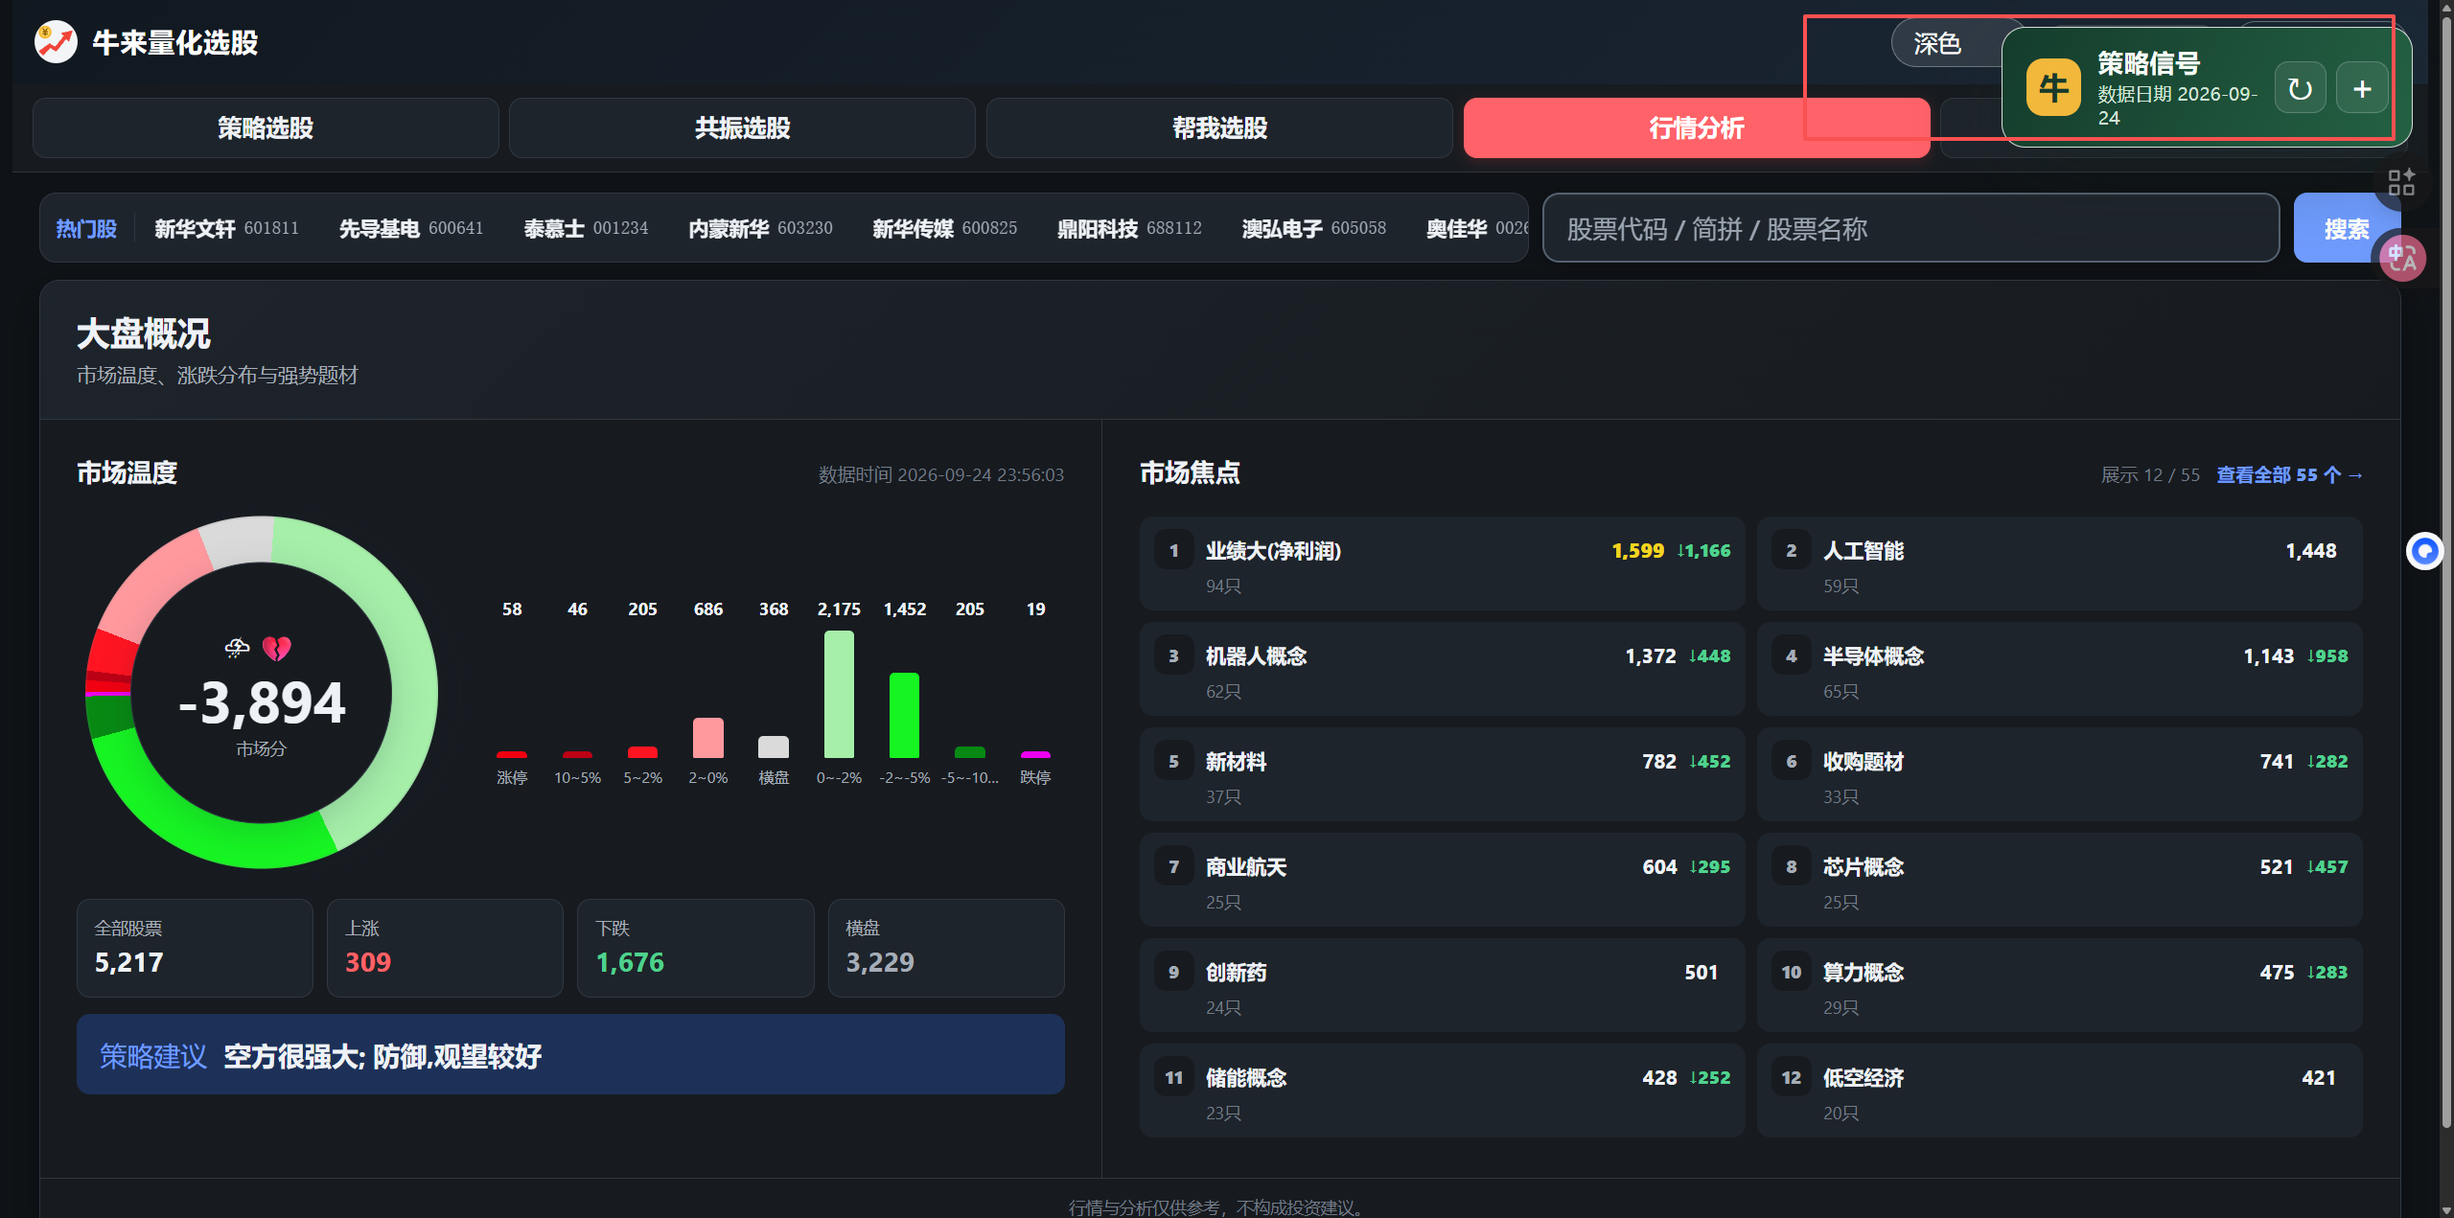2454x1218 pixels.
Task: Open the 半导体概念 focus card
Action: tap(2059, 669)
